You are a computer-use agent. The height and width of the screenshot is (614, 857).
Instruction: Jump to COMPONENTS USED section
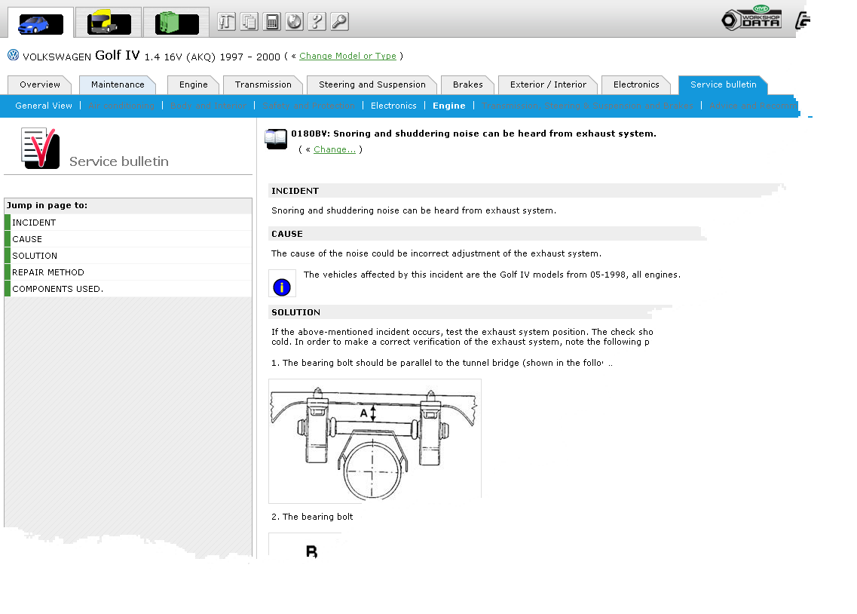(128, 289)
